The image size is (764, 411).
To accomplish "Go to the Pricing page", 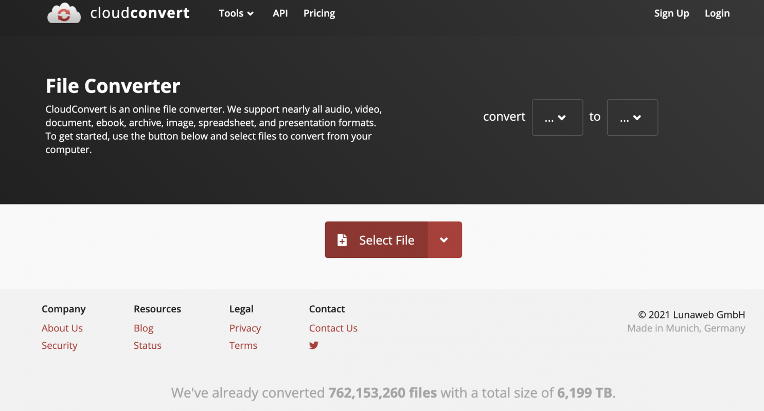I will 319,13.
